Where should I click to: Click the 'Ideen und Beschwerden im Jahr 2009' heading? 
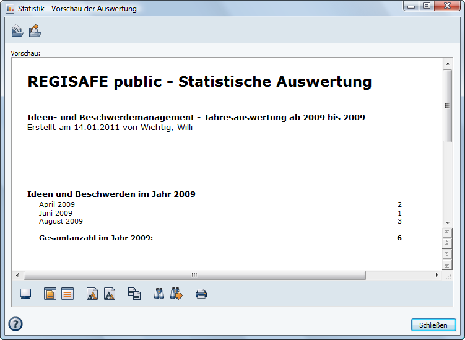point(111,194)
